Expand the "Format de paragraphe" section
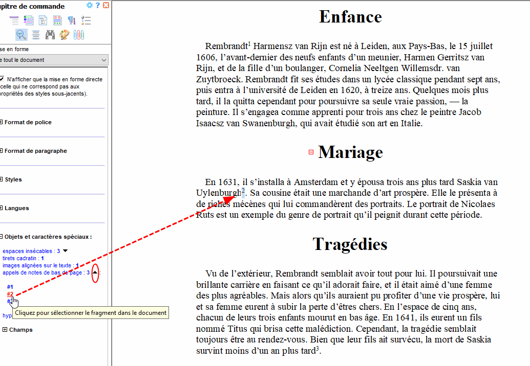Image resolution: width=530 pixels, height=366 pixels. [x=1, y=151]
